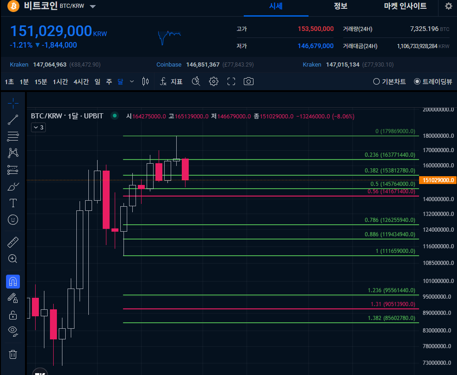Set interval to 일 (day)

[98, 81]
